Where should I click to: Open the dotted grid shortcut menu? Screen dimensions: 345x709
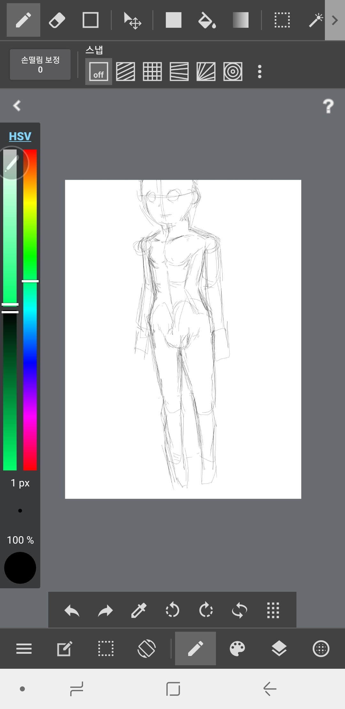[x=273, y=610]
